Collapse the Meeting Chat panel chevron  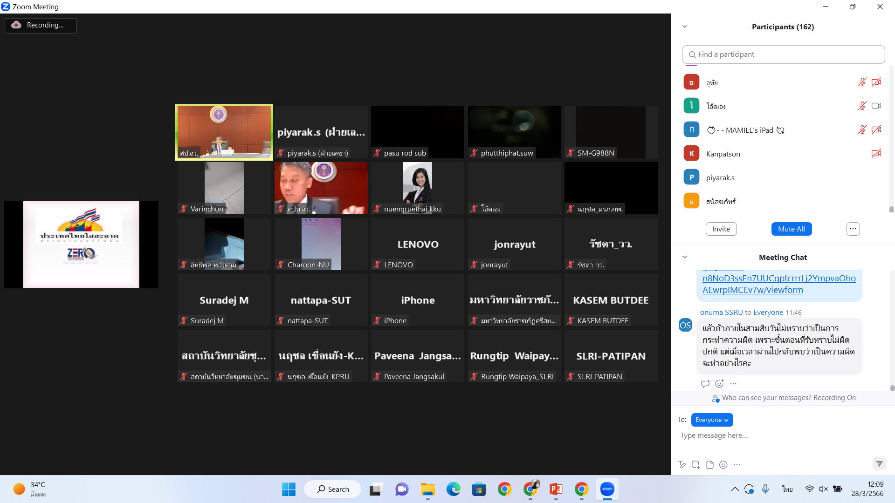click(685, 257)
